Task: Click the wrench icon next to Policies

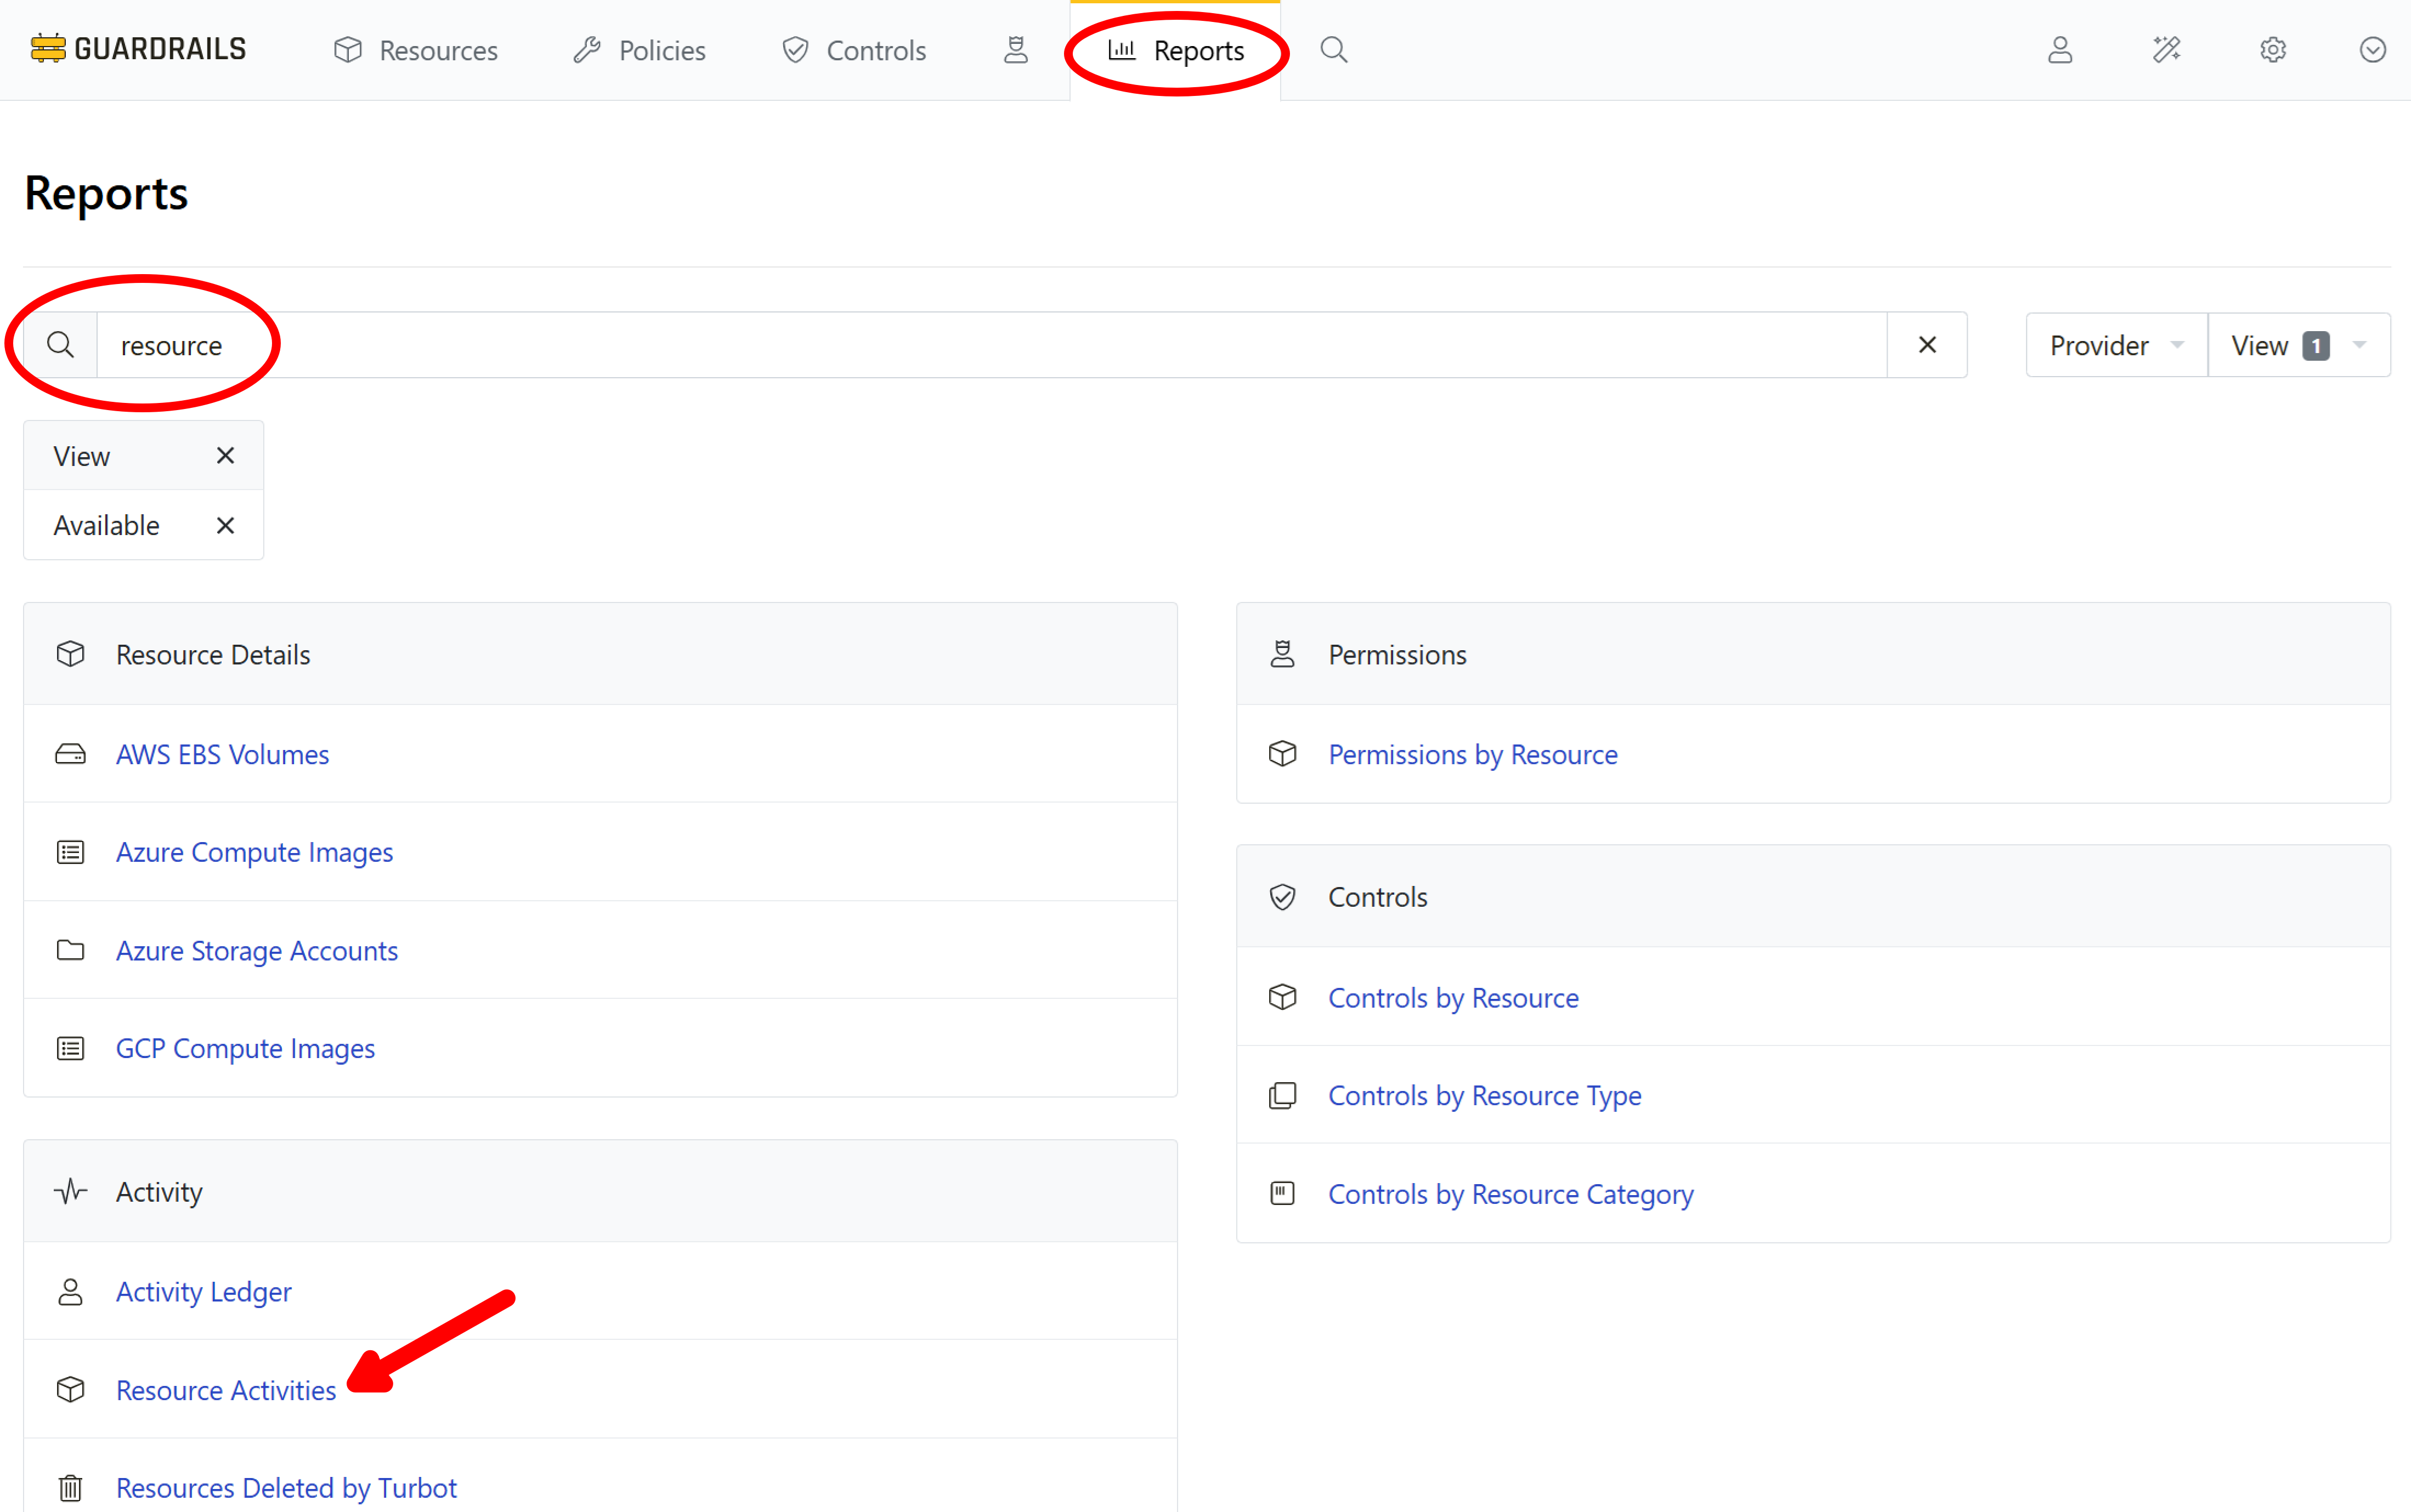Action: coord(588,50)
